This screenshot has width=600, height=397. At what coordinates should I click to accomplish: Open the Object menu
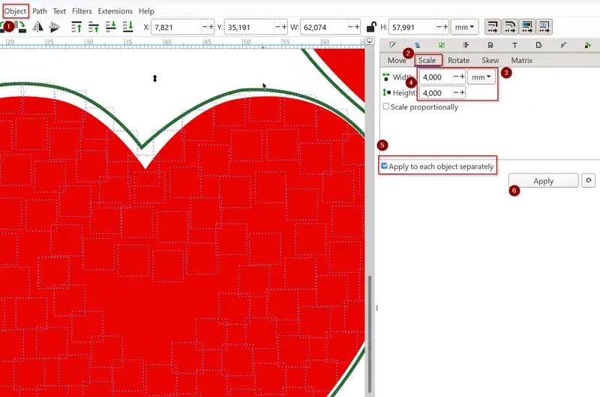tap(15, 11)
